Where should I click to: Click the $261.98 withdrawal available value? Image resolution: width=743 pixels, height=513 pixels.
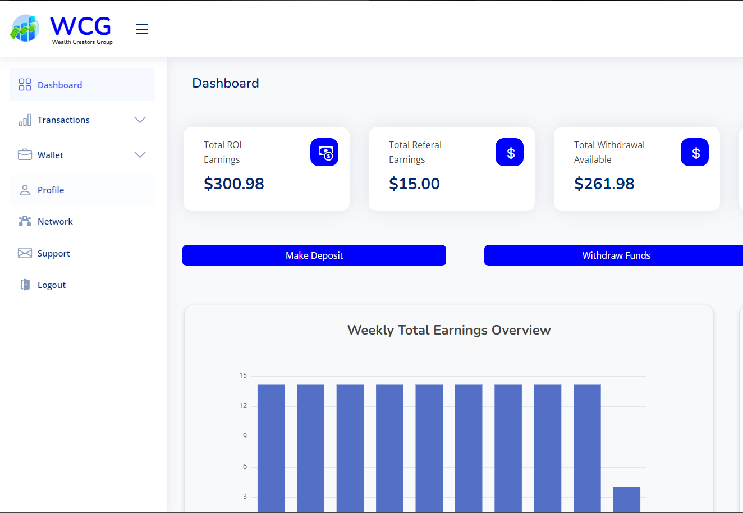coord(604,184)
